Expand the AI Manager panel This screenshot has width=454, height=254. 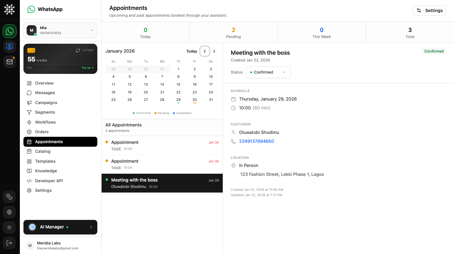pos(60,227)
